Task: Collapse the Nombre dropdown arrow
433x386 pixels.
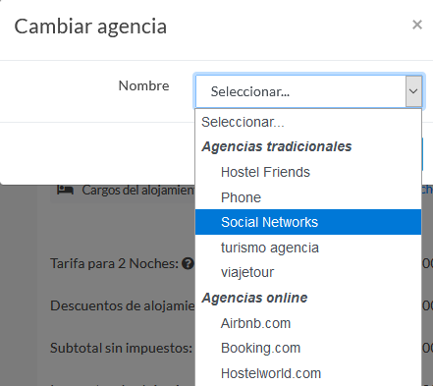Action: point(413,91)
